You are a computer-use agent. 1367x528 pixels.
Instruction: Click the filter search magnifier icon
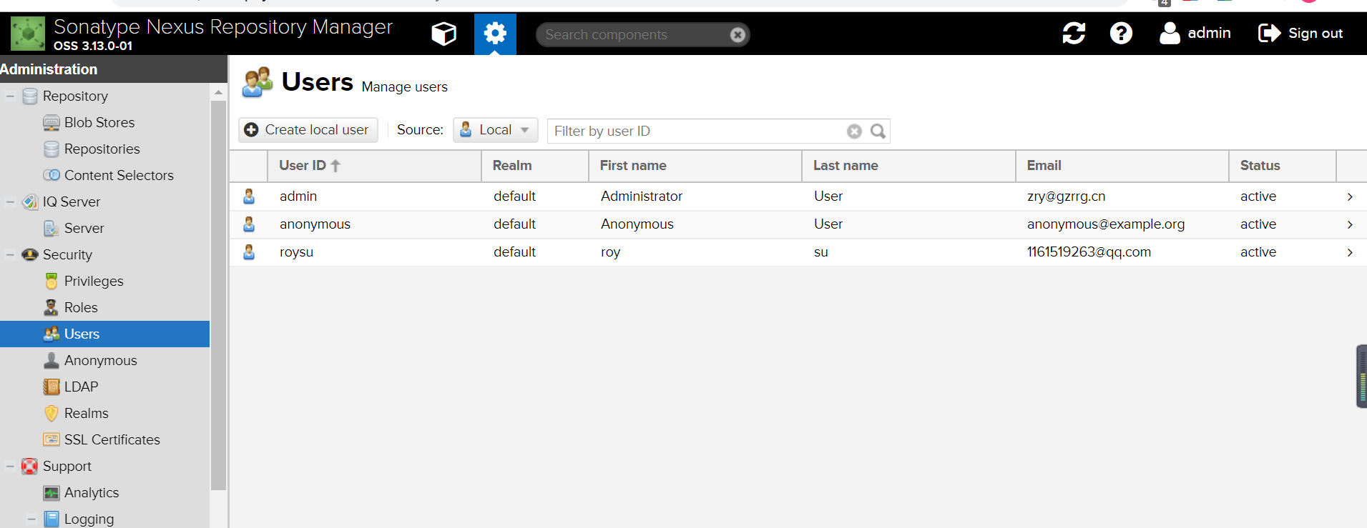click(878, 131)
